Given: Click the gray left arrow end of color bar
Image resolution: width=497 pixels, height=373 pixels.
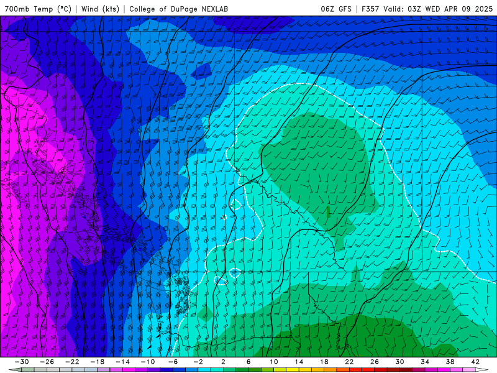Looking at the screenshot, I should click(x=15, y=370).
